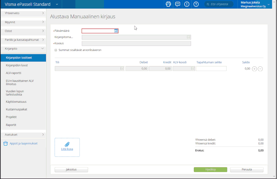Open Raportit in the sidebar

click(11, 125)
